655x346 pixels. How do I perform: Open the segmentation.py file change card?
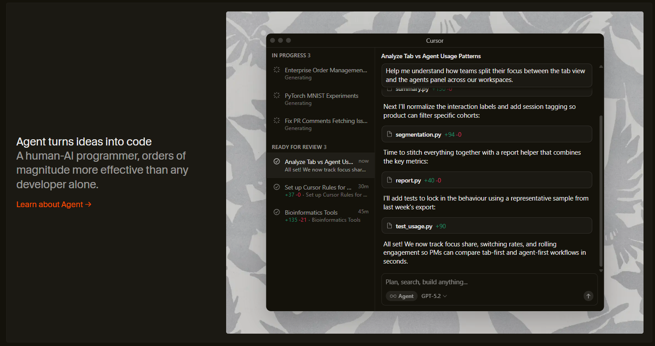click(x=486, y=134)
